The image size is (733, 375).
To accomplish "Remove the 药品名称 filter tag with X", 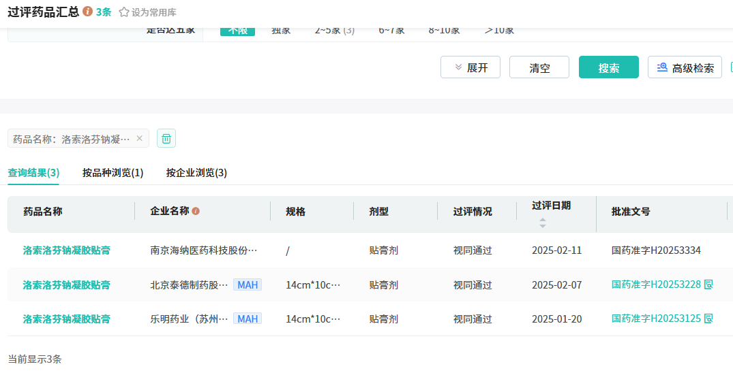I will pos(139,138).
